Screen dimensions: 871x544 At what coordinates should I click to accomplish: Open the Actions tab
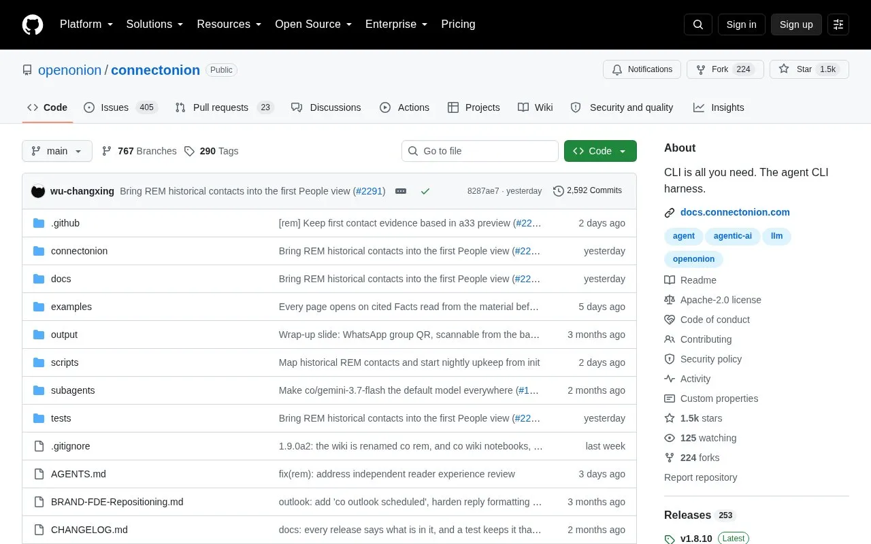(404, 107)
